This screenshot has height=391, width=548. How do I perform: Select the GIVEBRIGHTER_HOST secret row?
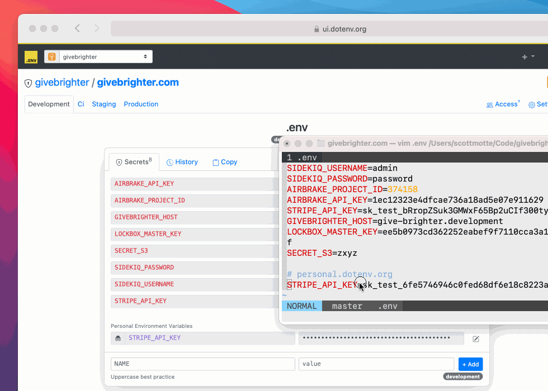[x=195, y=217]
